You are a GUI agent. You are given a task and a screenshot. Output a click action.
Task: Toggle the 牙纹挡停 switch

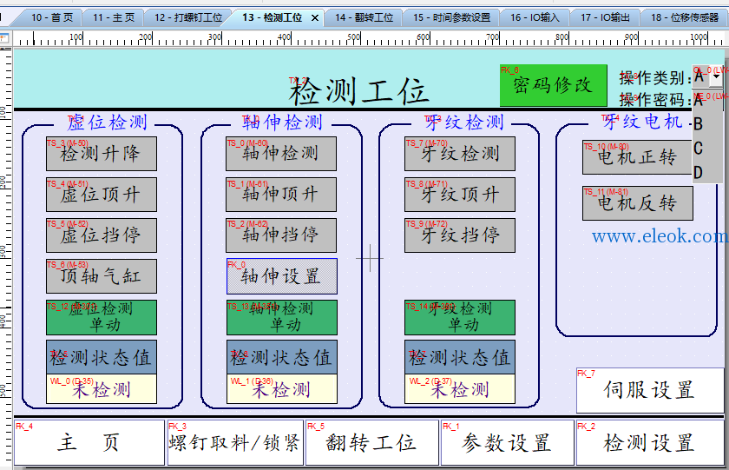point(460,235)
